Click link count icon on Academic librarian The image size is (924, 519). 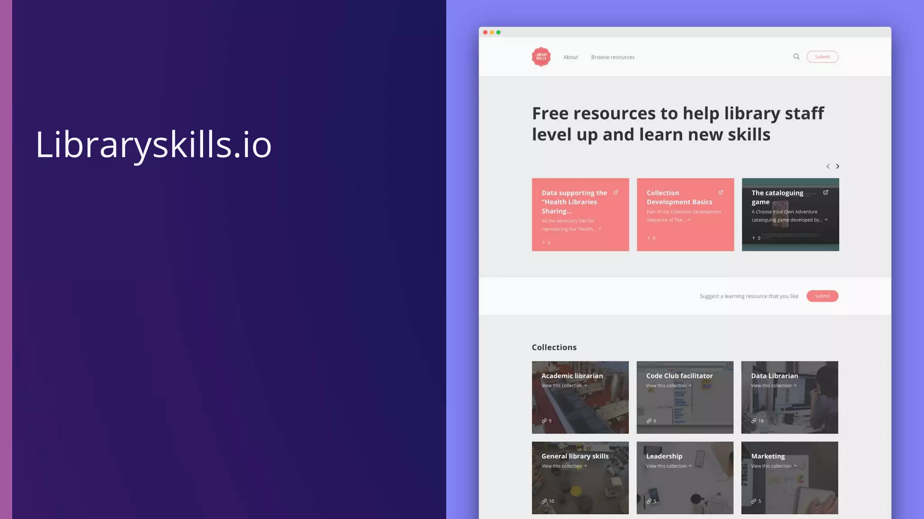click(x=544, y=421)
